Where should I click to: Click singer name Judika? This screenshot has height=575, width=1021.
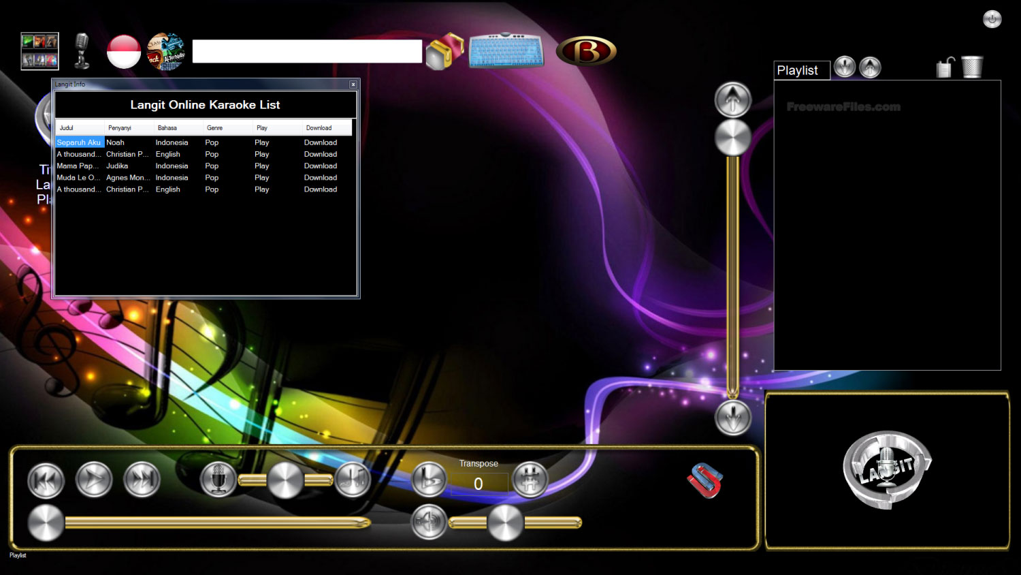click(x=117, y=166)
